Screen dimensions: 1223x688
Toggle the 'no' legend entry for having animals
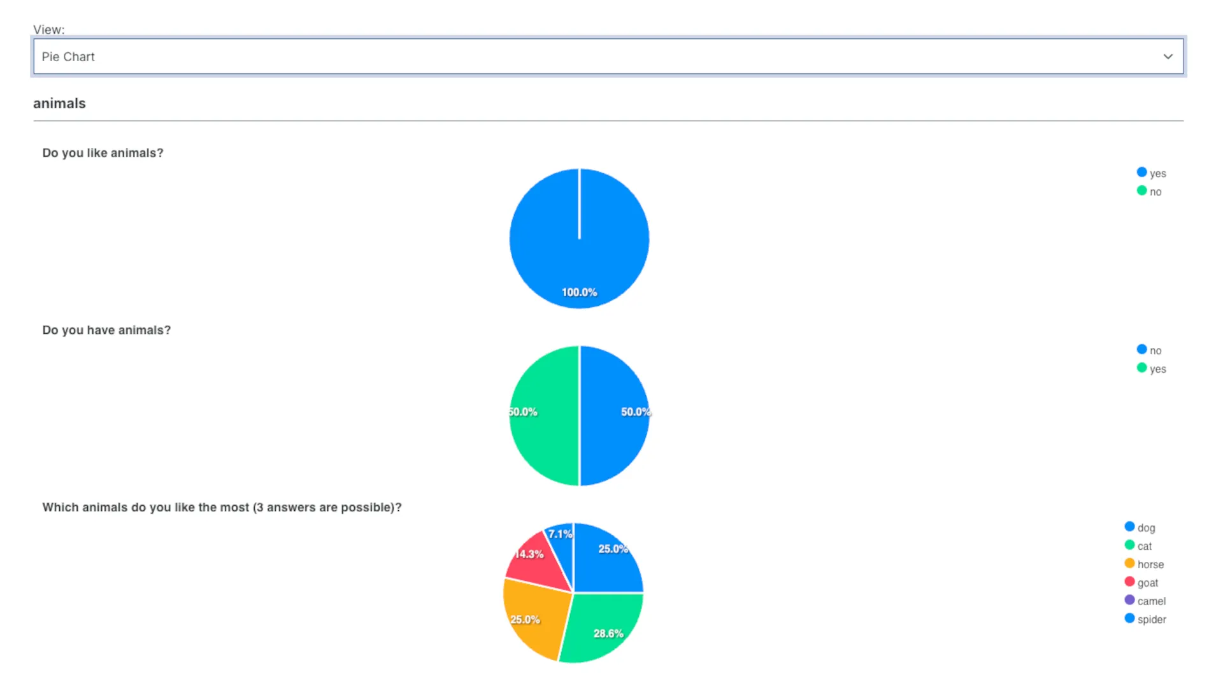pyautogui.click(x=1155, y=350)
